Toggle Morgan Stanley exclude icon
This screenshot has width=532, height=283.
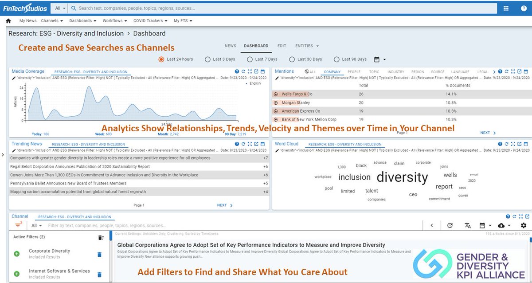276,102
